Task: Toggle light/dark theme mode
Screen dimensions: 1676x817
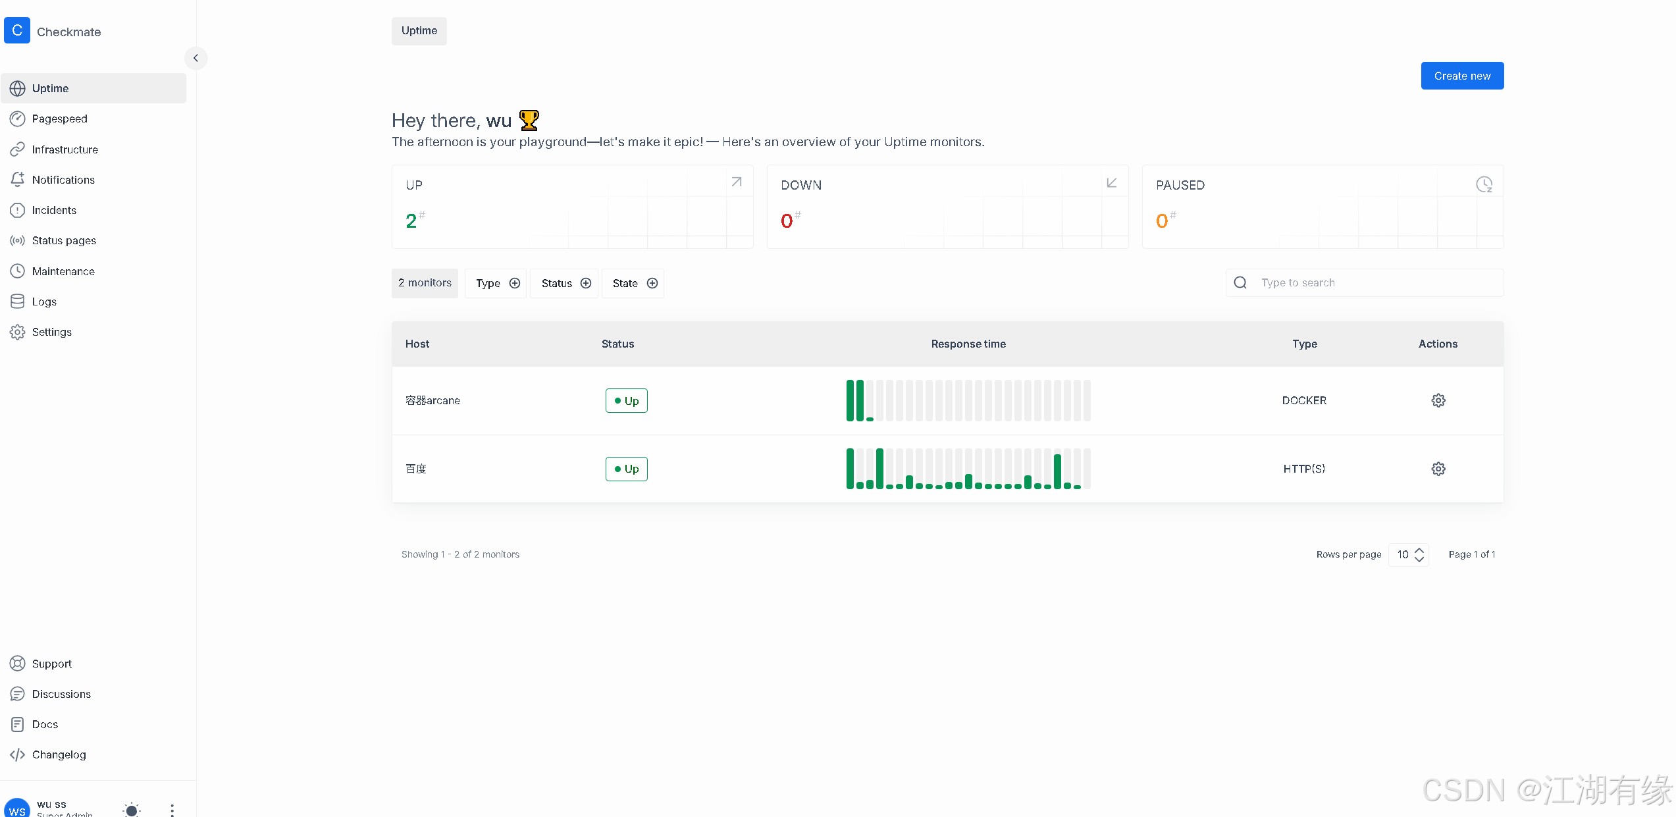Action: (x=132, y=810)
